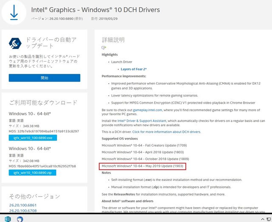Viewport: 272px width, 222px height.
Task: Click the Windows 10、64-bit* title above the .zip file
Action: tap(30, 149)
